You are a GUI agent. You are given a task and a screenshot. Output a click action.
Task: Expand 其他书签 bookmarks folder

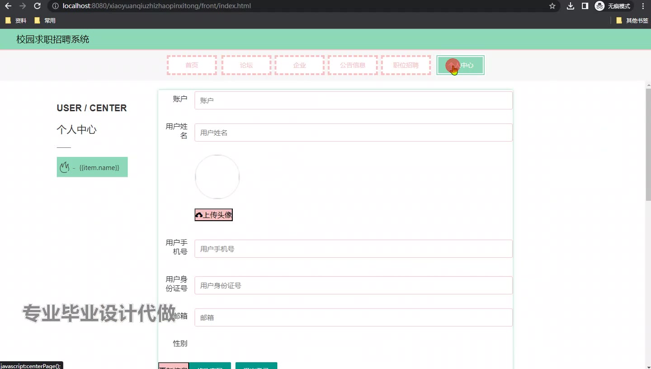632,20
